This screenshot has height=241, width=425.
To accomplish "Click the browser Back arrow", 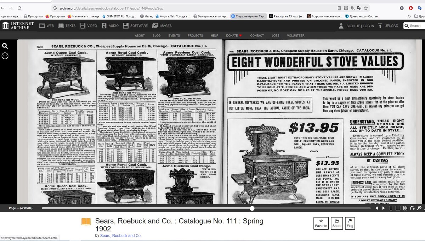I will click(3, 8).
